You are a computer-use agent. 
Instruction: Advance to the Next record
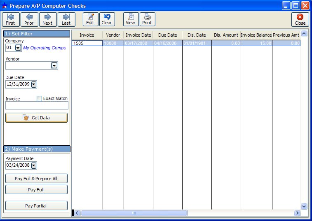pyautogui.click(x=48, y=19)
